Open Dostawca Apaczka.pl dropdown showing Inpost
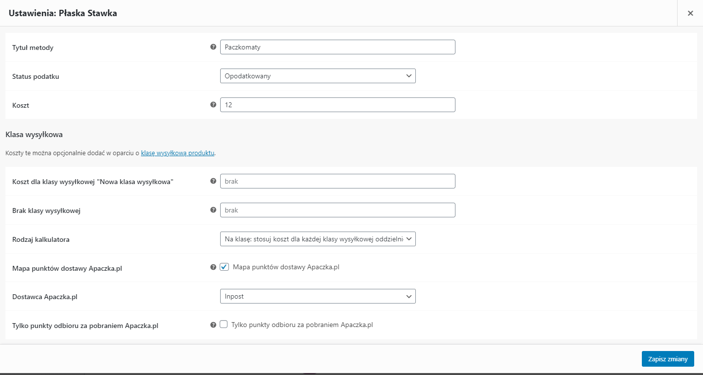This screenshot has width=703, height=375. coord(317,296)
